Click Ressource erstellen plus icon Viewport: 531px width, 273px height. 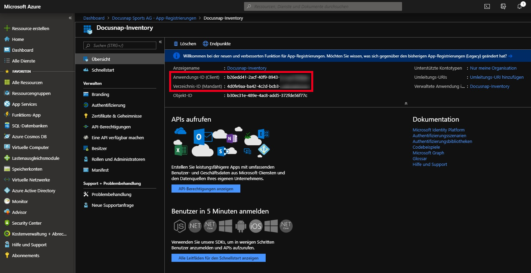point(7,28)
